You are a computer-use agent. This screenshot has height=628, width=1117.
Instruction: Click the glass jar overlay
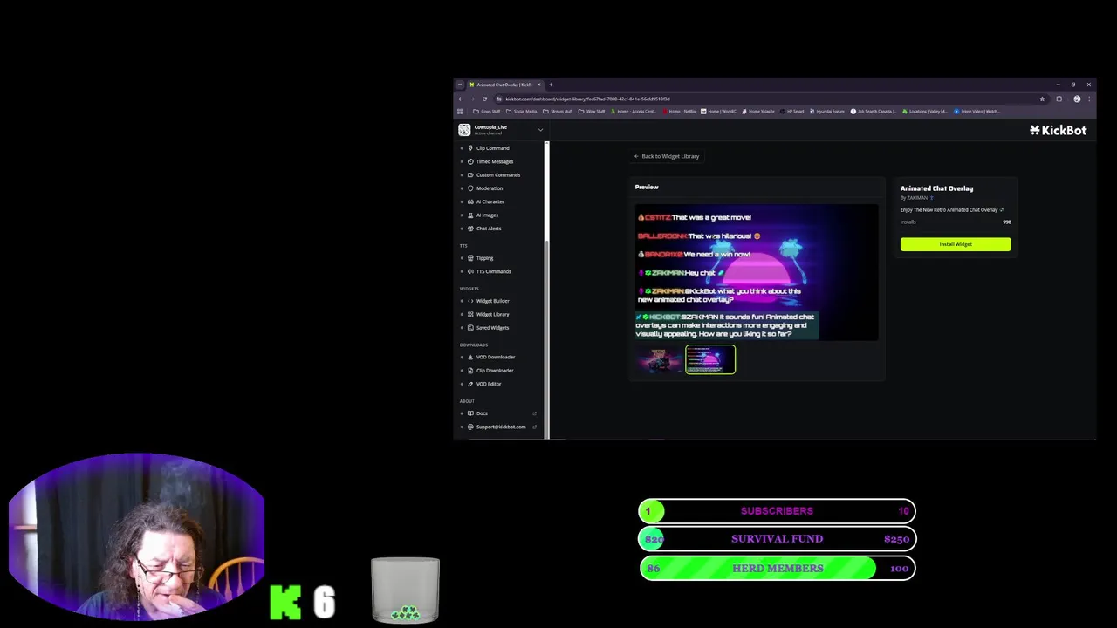405,590
